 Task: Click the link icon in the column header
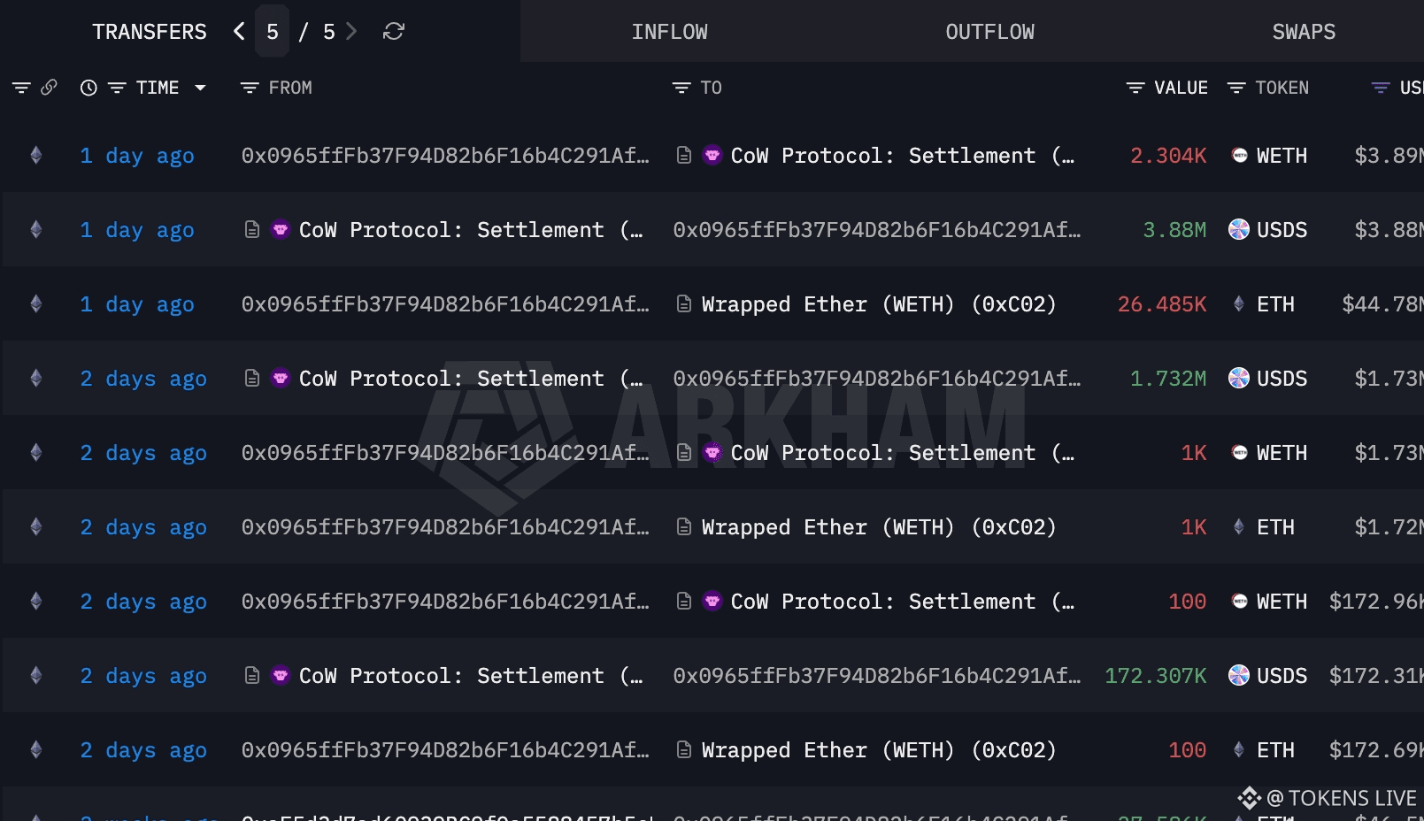49,87
